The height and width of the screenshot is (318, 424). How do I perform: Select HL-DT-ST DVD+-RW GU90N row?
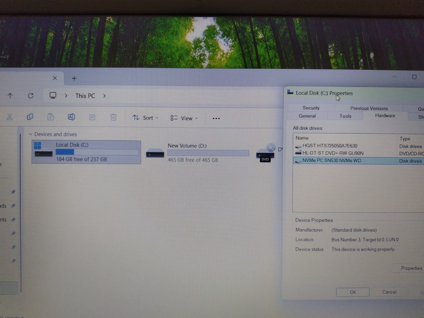[x=359, y=153]
